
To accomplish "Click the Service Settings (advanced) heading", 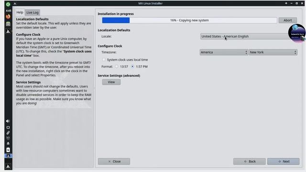I will 119,75.
